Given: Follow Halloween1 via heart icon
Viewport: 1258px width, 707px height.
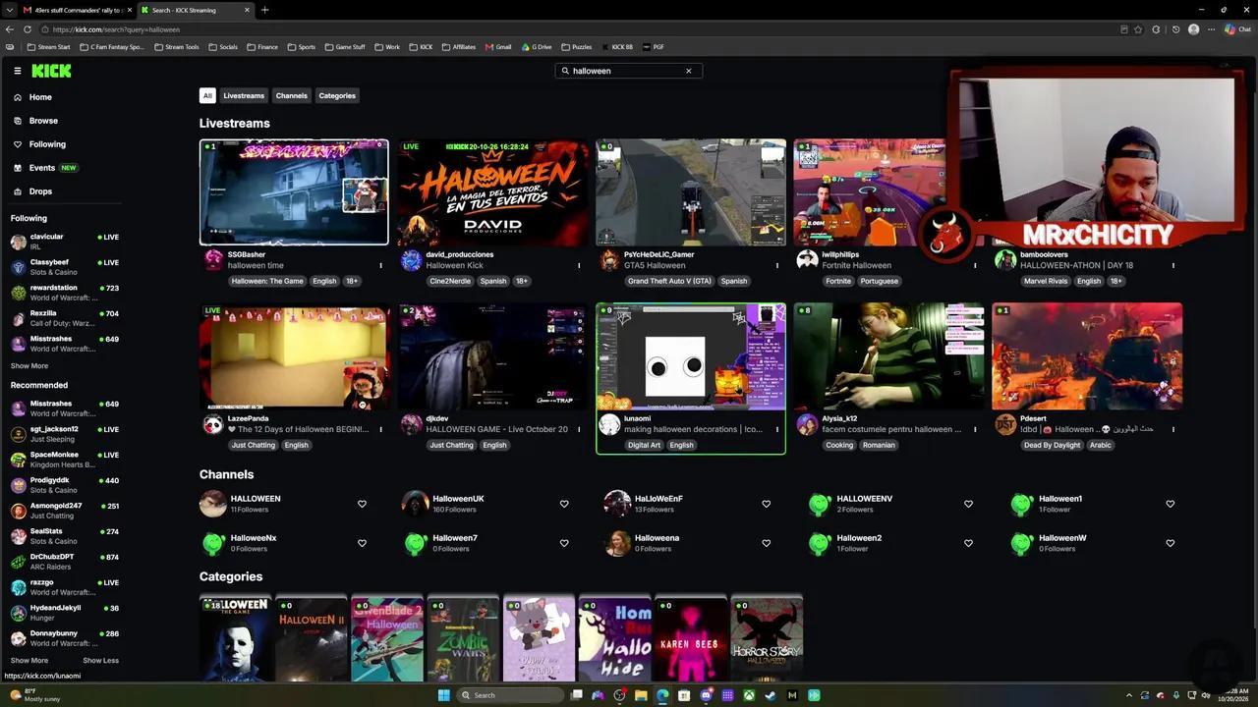Looking at the screenshot, I should point(1170,504).
